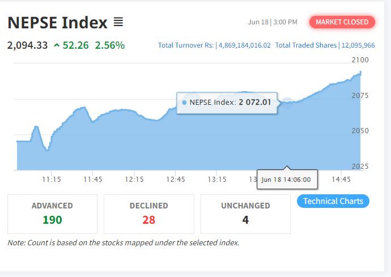Select the UNCHANGED 4 box
The width and height of the screenshot is (391, 277).
(x=245, y=214)
